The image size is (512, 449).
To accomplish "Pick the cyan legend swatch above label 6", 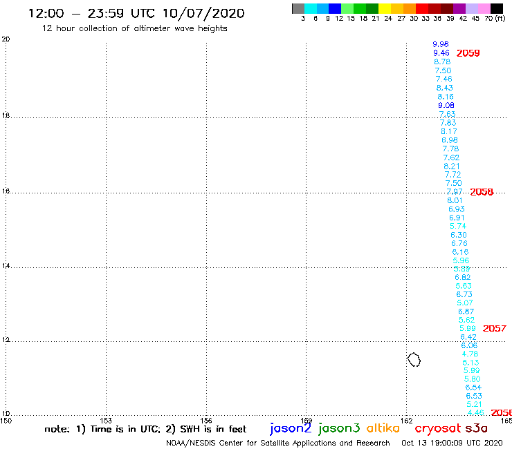I will (311, 8).
